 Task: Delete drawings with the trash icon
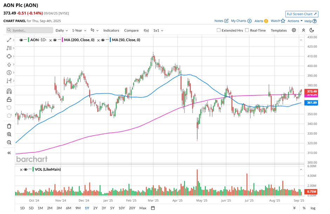coord(9,126)
